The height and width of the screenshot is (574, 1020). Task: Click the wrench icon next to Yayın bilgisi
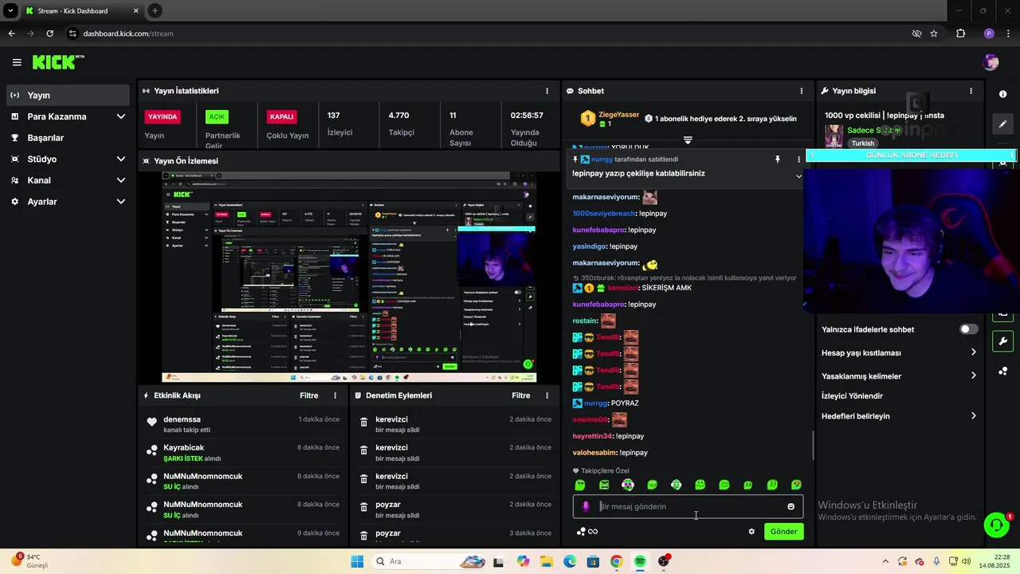(825, 91)
